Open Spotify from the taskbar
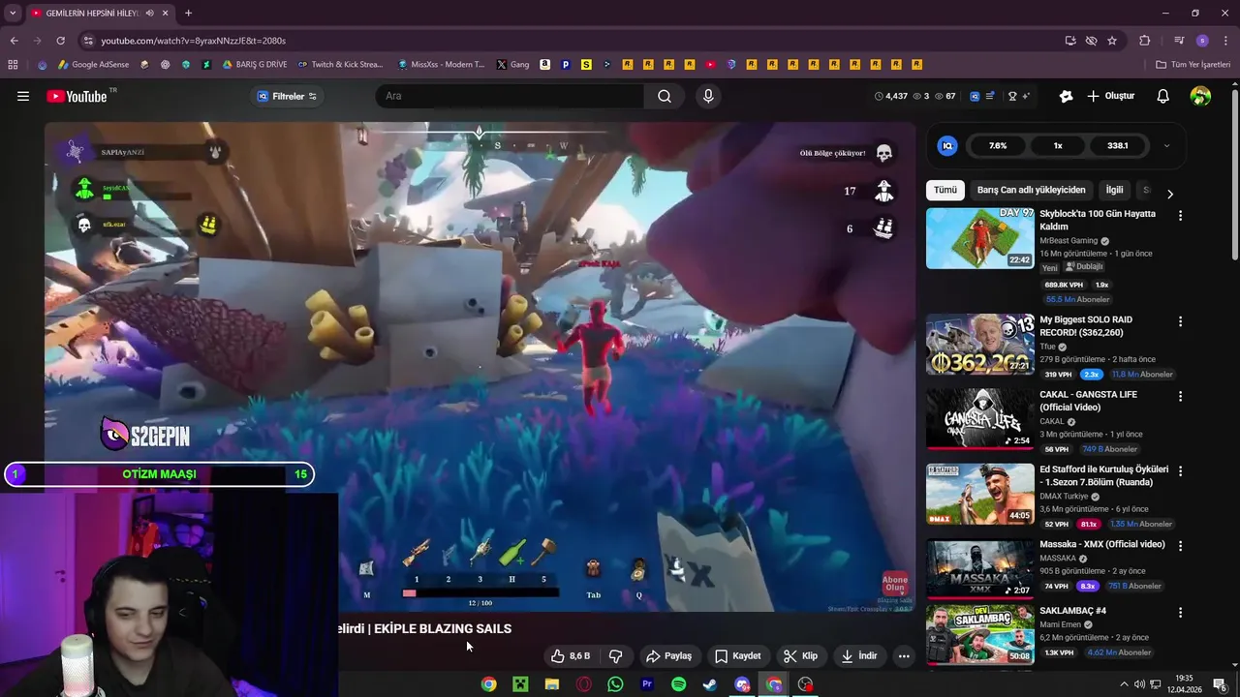Screen dimensions: 1240x697 [x=678, y=684]
